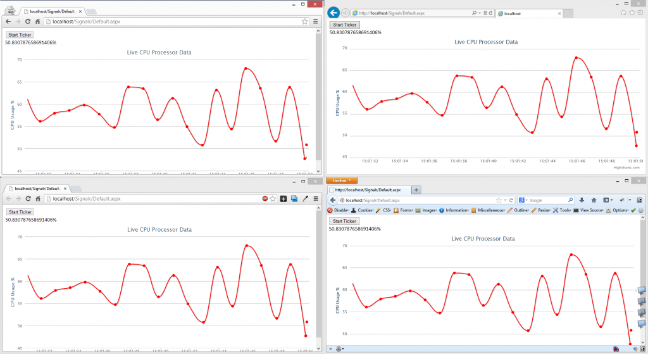Open Cookies menu in Web Developer toolbar
648x354 pixels.
point(362,210)
